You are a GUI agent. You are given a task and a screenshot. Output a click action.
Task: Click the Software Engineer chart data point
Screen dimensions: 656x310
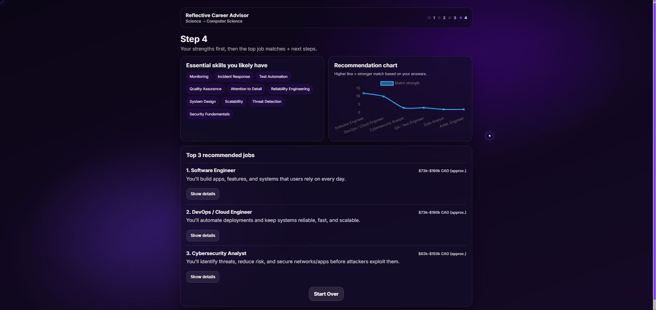coord(364,93)
